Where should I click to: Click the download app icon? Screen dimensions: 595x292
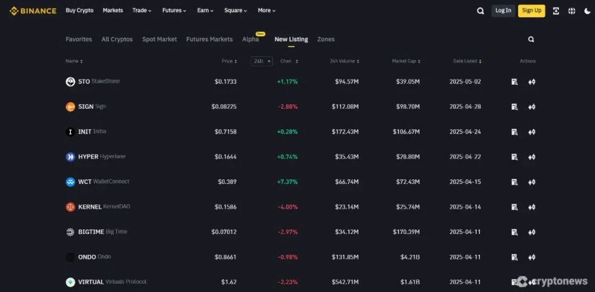pos(555,10)
